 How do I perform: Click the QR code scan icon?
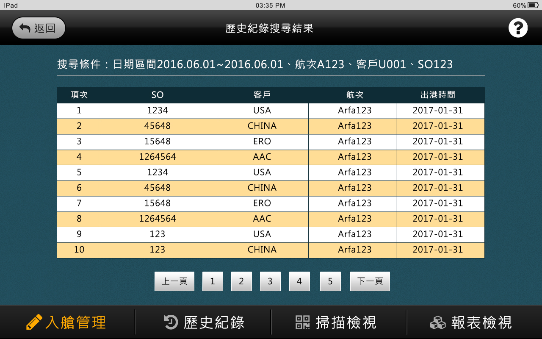303,322
